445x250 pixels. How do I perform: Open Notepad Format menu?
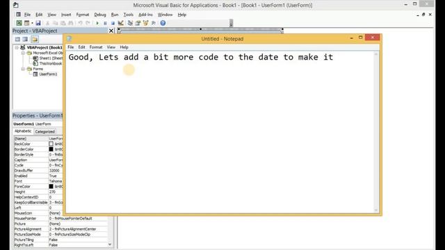click(96, 47)
